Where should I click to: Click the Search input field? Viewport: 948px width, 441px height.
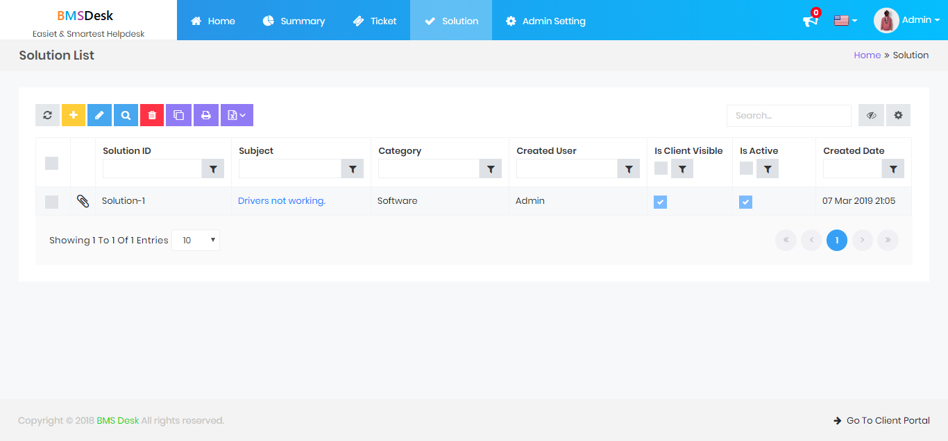[x=789, y=116]
